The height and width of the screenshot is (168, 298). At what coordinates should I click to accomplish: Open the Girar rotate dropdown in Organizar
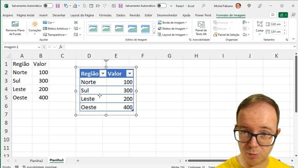coord(246,35)
